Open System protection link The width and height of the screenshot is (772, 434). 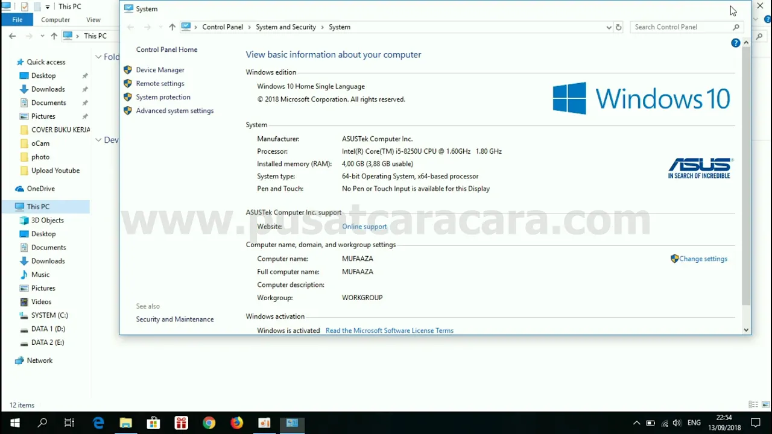163,97
